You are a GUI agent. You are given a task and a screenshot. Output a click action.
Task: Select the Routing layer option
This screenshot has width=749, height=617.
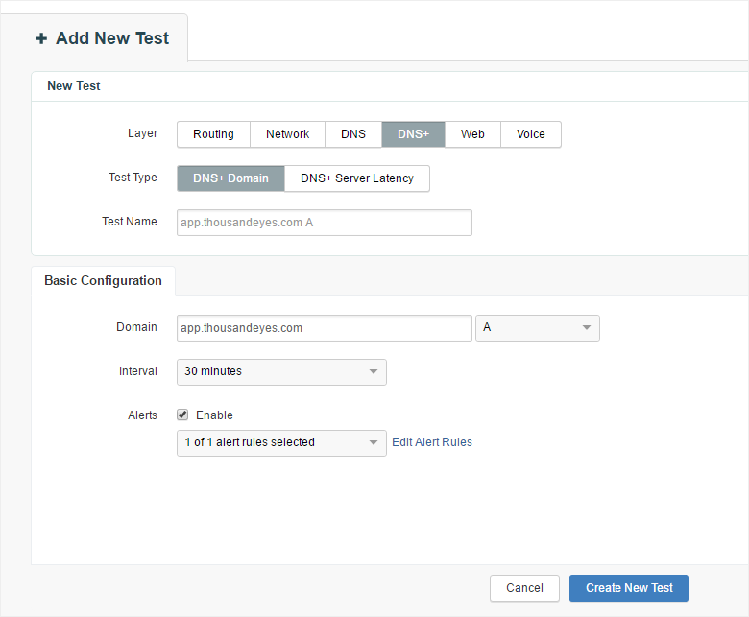click(x=213, y=134)
